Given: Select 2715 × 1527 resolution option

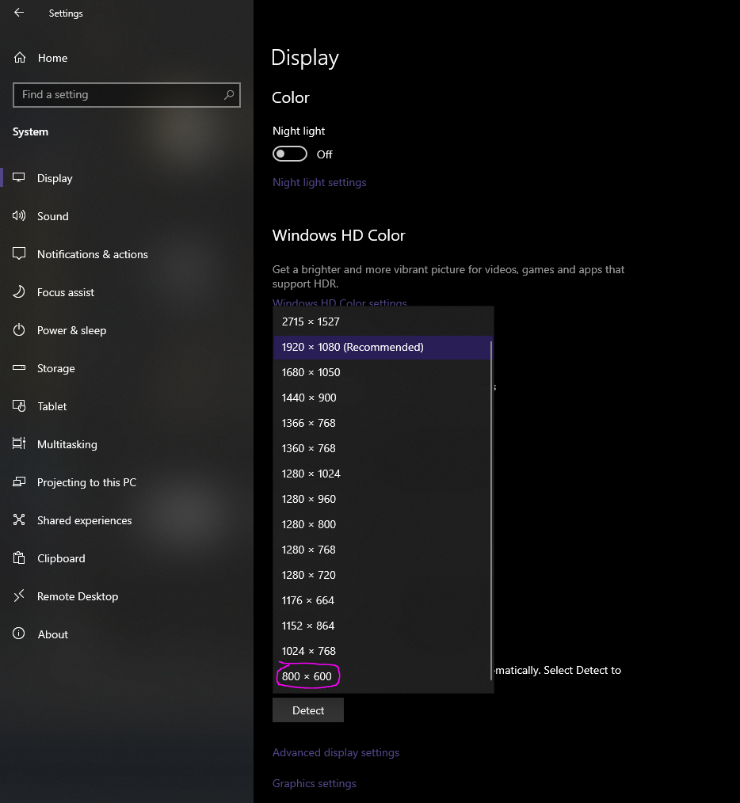Looking at the screenshot, I should 311,322.
